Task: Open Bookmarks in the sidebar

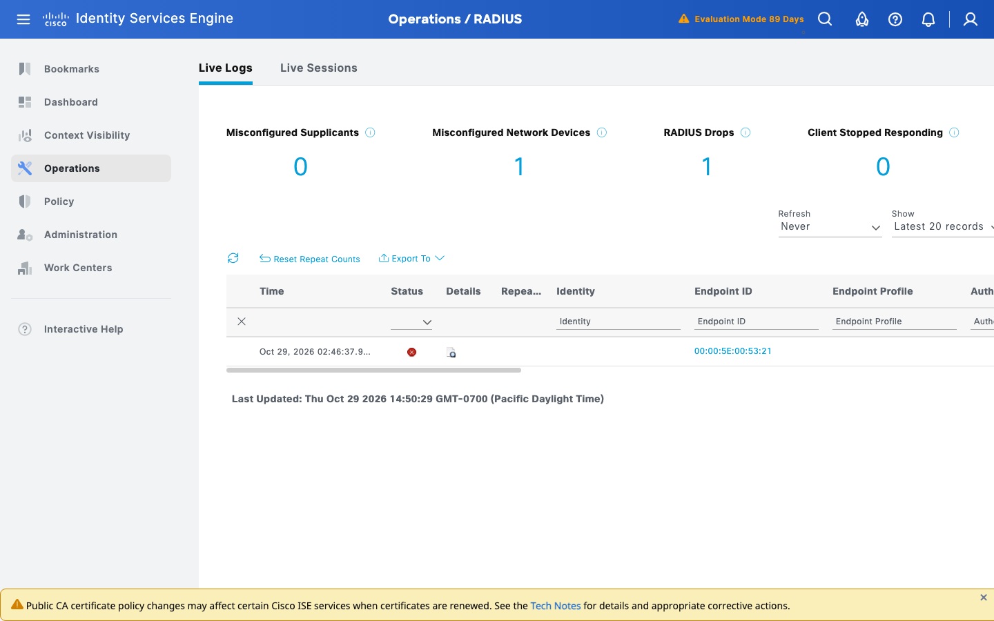Action: (91, 69)
